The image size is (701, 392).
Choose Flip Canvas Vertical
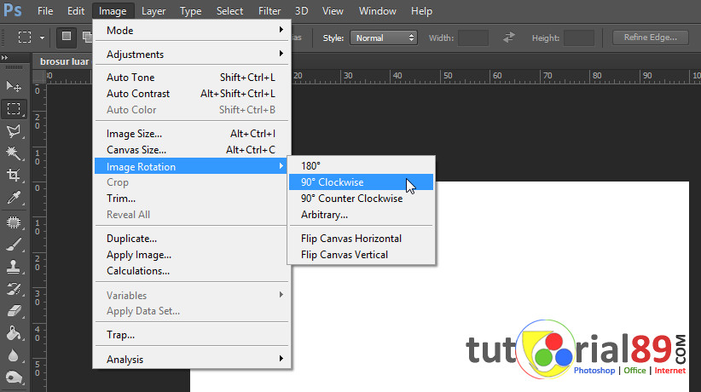[362, 254]
